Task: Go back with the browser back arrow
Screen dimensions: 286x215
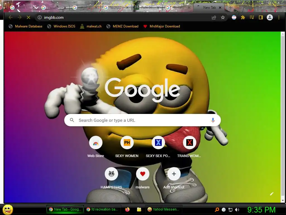Action: 11,17
